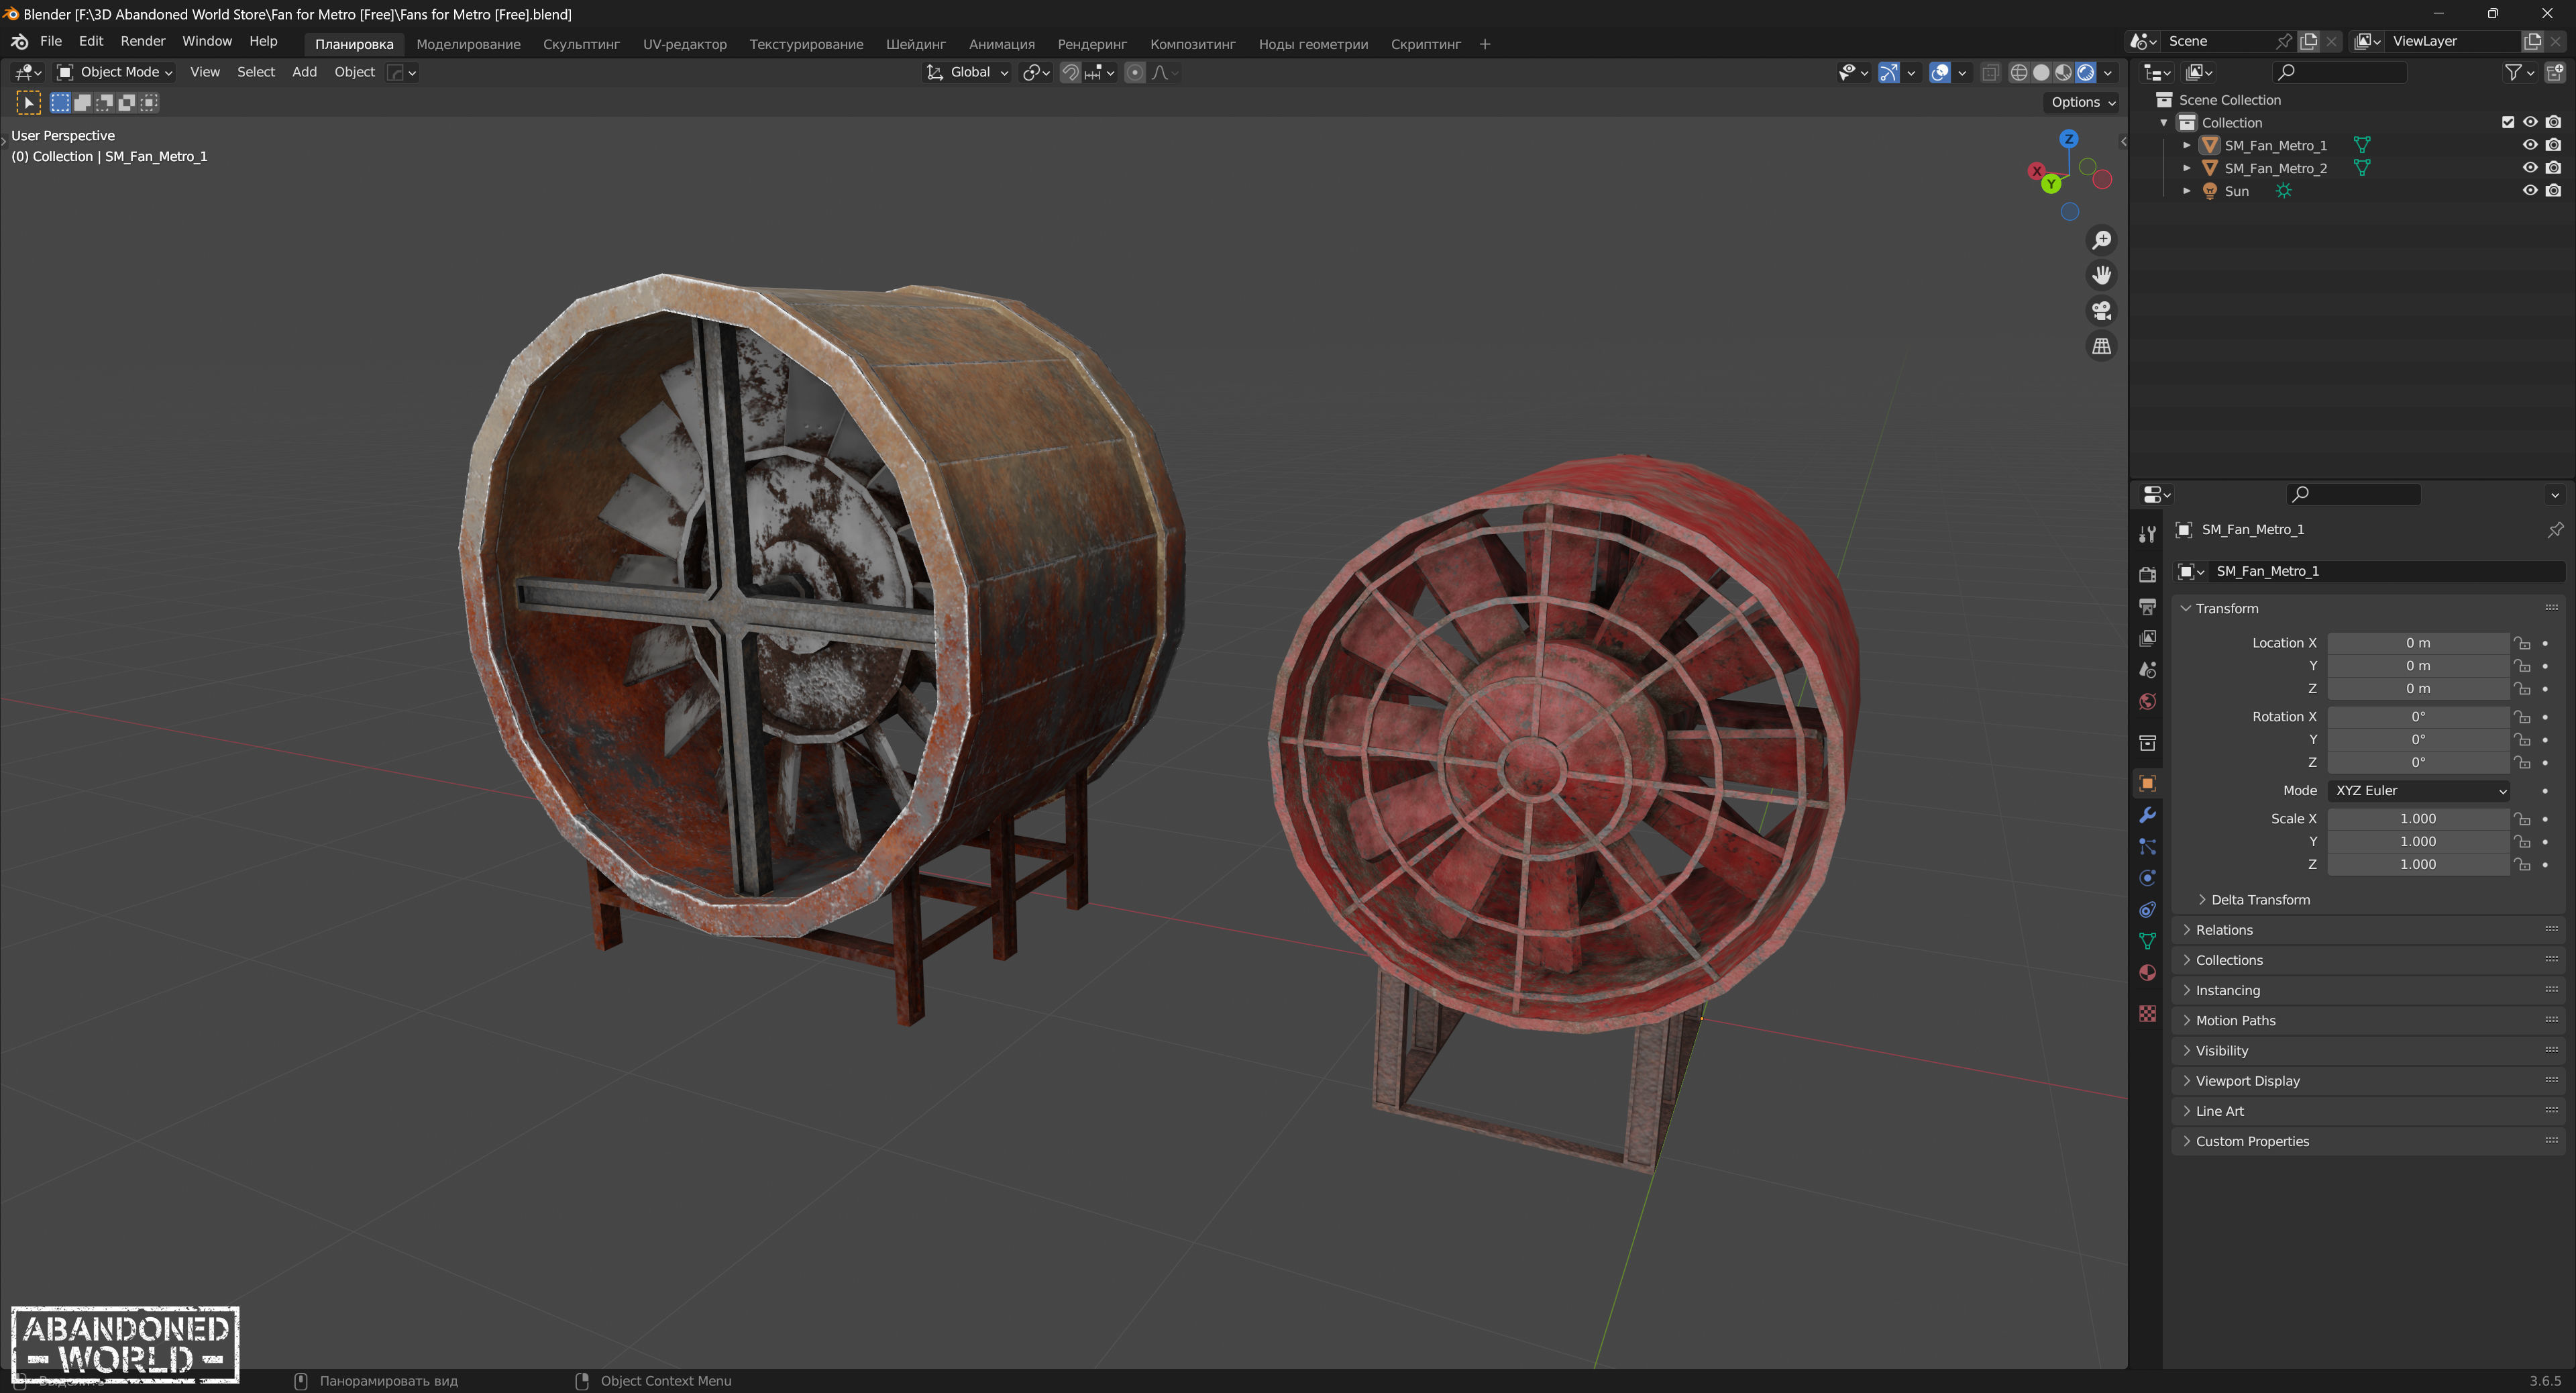2576x1393 pixels.
Task: Switch to rendered viewport shading
Action: 2085,72
